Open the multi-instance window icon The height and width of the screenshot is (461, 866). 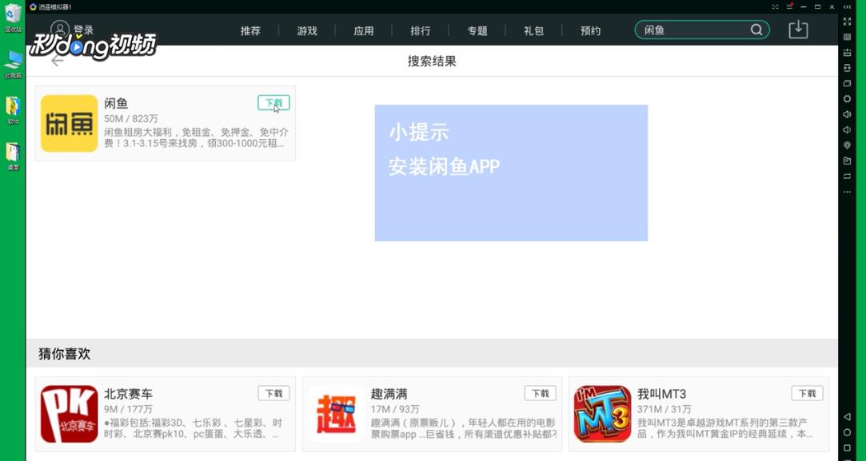[x=847, y=83]
